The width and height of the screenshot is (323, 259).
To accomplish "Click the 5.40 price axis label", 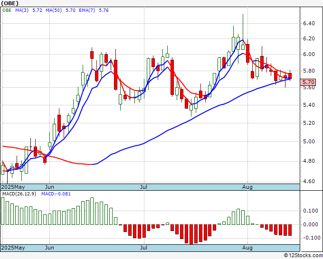I will (x=309, y=105).
